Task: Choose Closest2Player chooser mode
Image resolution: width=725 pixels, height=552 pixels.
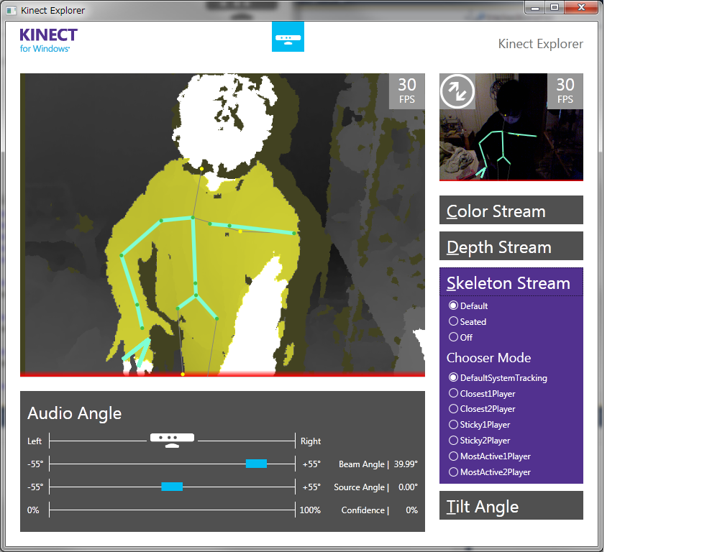Action: click(482, 409)
